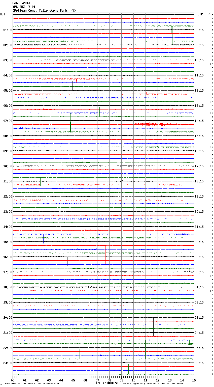This screenshot has width=214, height=387.
Task: Click the YPC EHZ WY 01 station label
Action: pyautogui.click(x=24, y=7)
